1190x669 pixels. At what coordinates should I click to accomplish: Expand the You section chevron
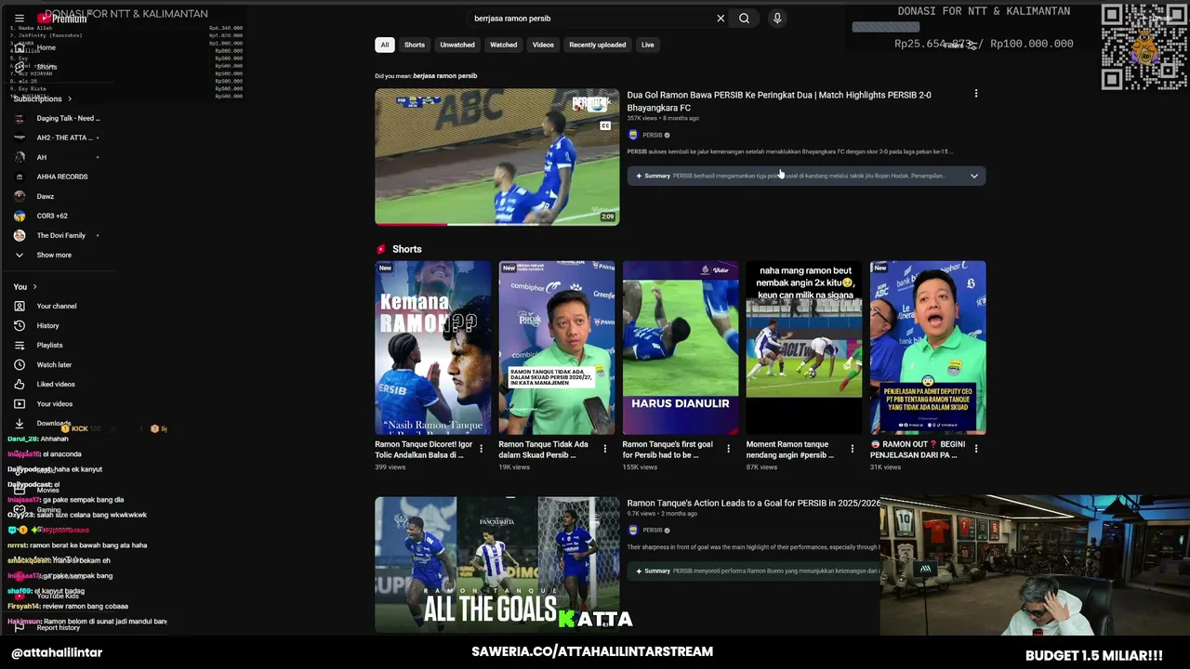[x=35, y=286]
